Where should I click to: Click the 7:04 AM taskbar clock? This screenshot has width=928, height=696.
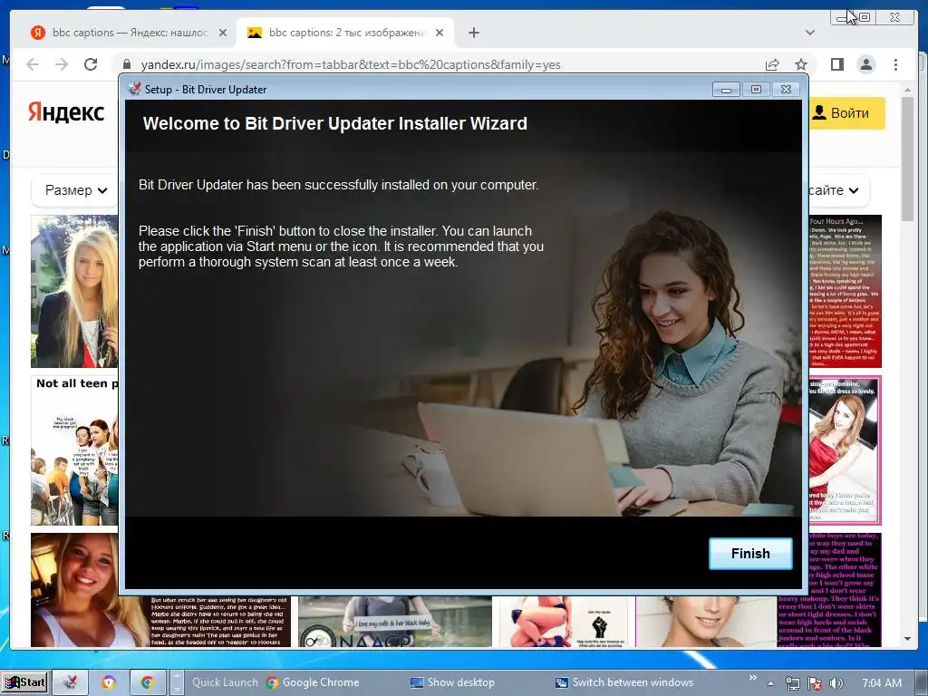882,683
